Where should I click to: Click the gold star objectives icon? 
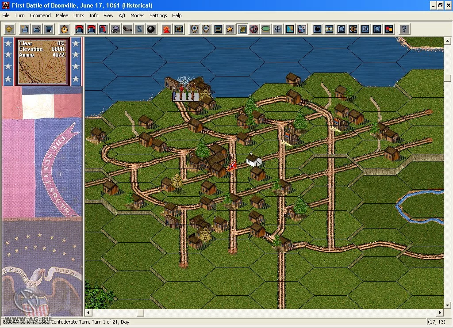[230, 29]
